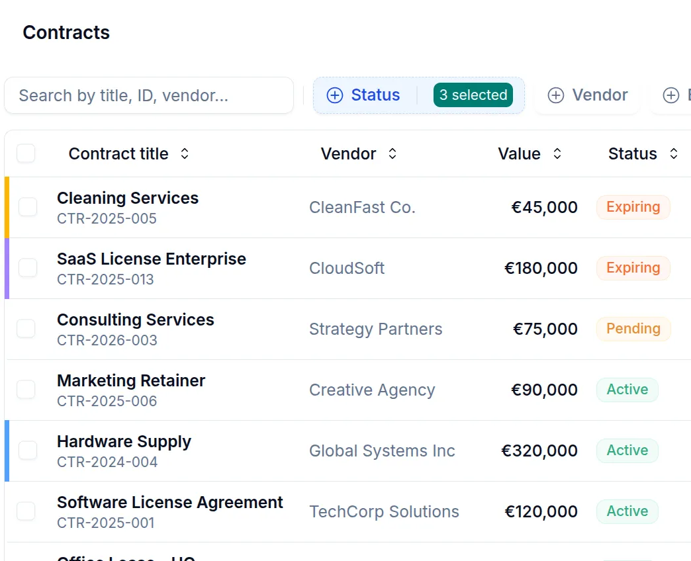Click the Pending badge for Consulting Services
The image size is (691, 561).
[x=633, y=329]
